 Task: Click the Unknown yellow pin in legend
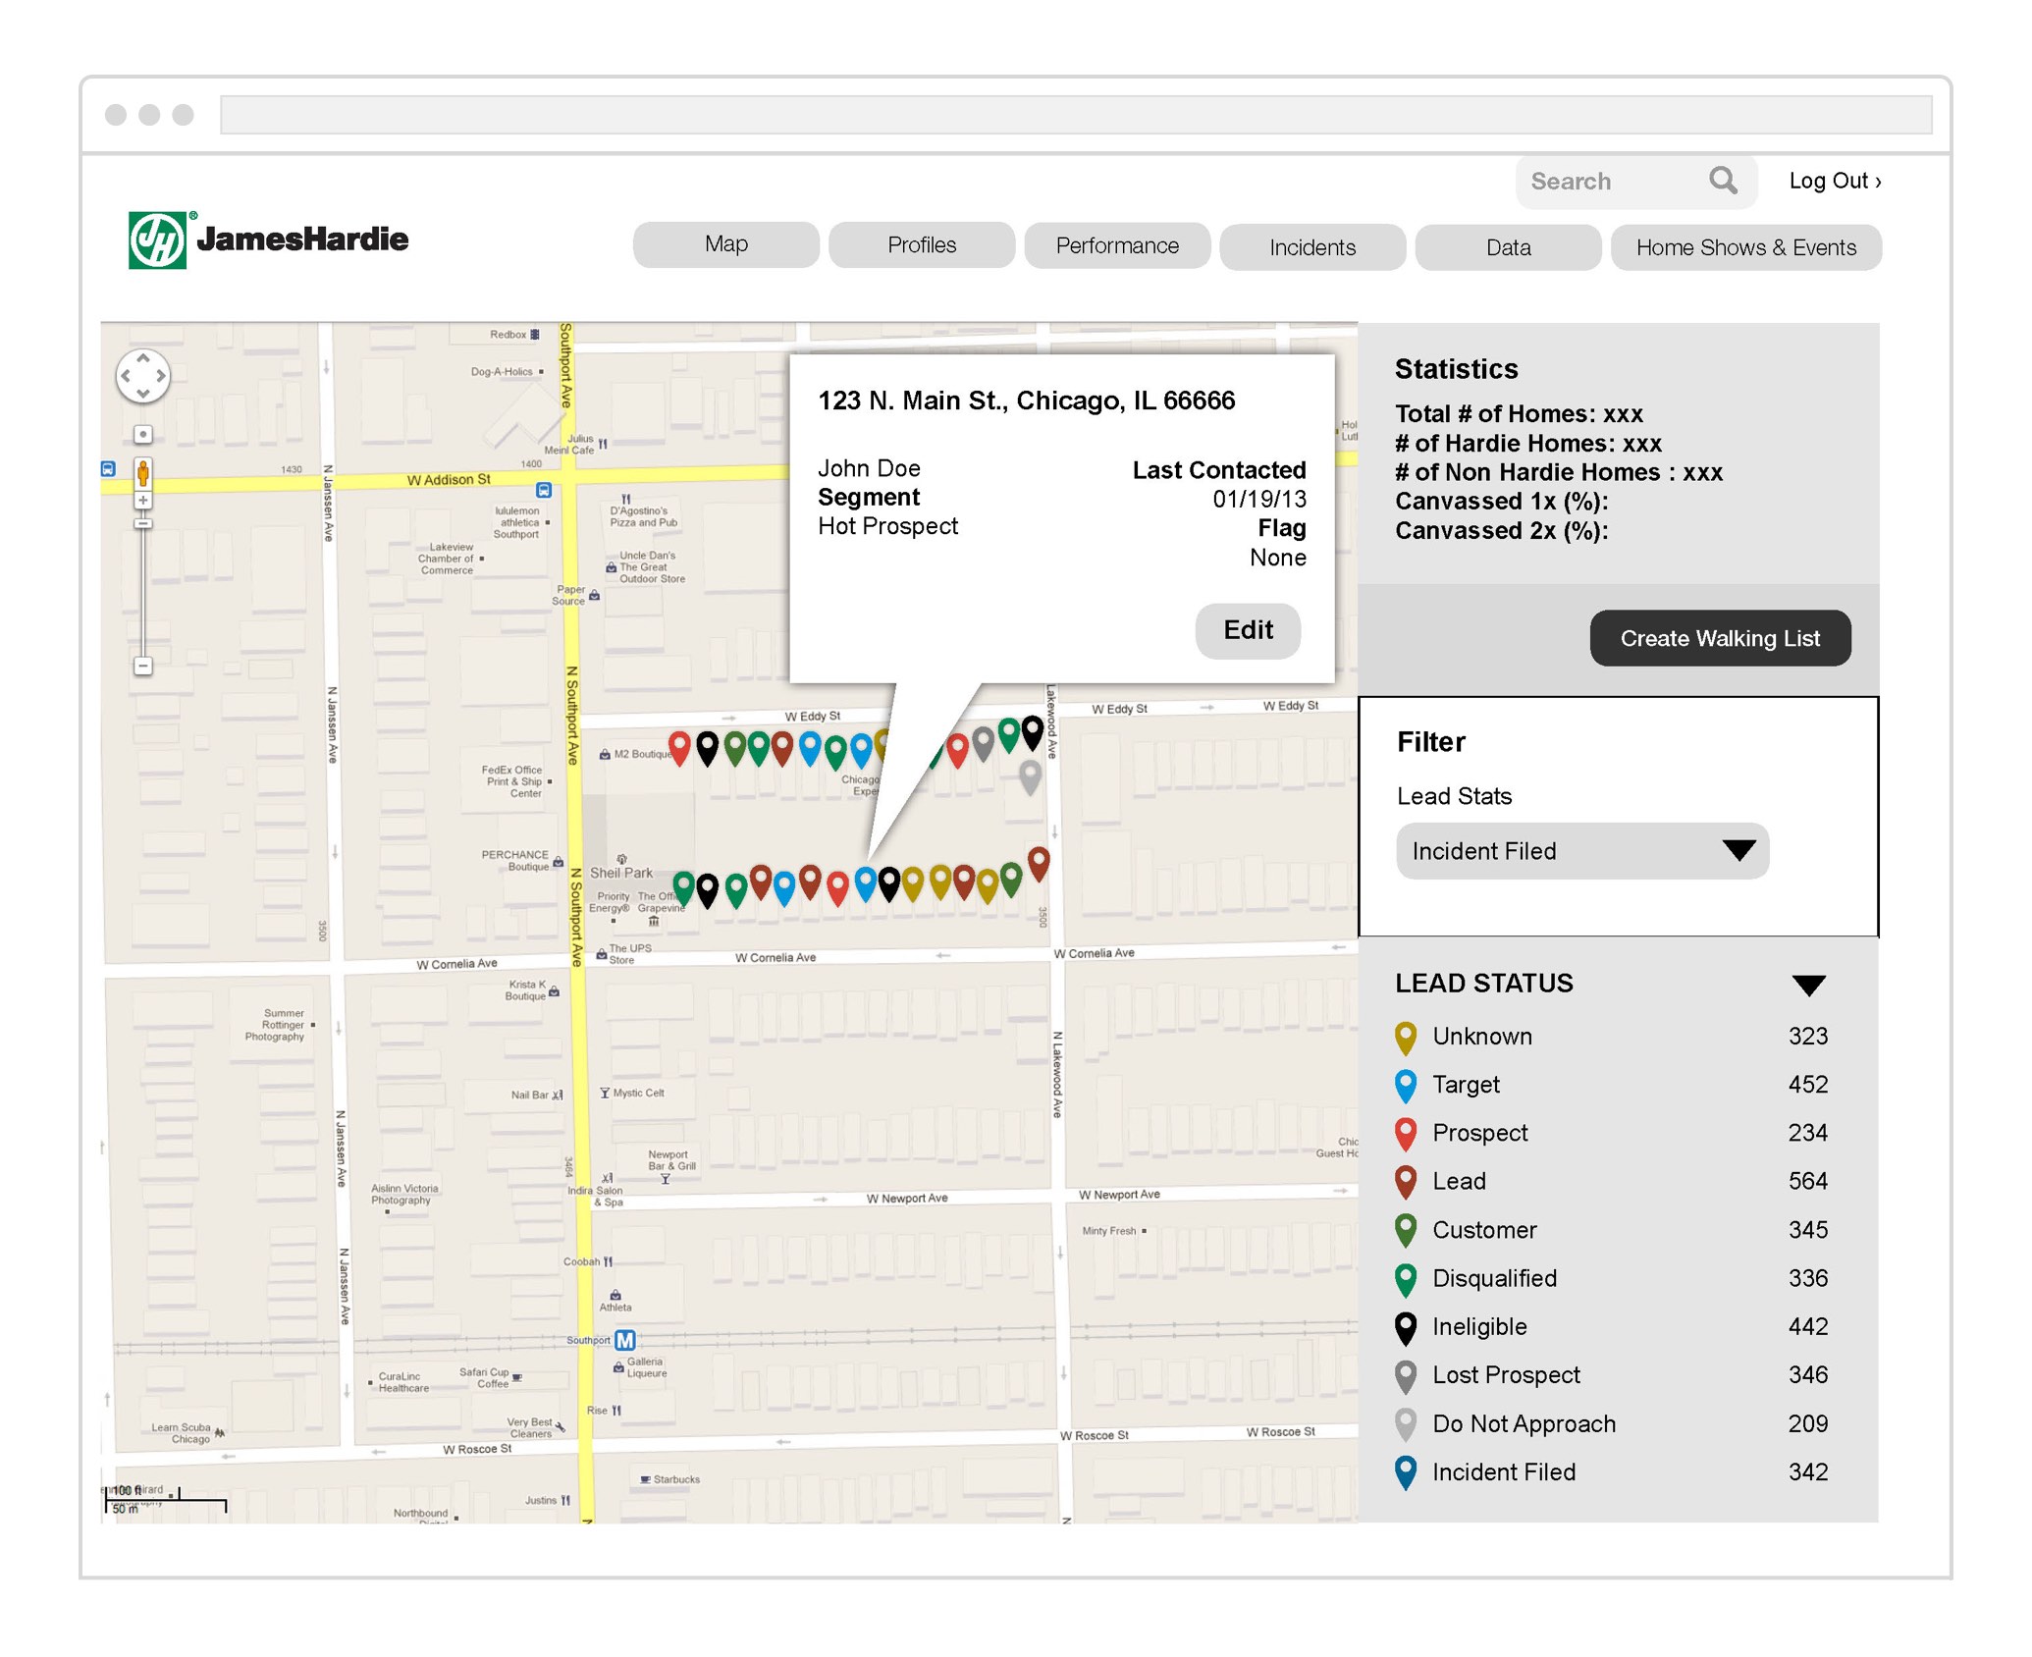coord(1406,1038)
